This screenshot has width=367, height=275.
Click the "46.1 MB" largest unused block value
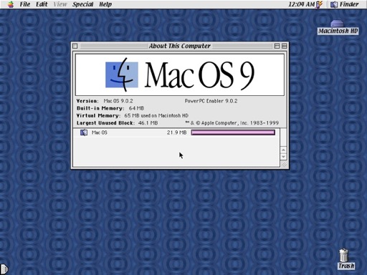point(148,123)
